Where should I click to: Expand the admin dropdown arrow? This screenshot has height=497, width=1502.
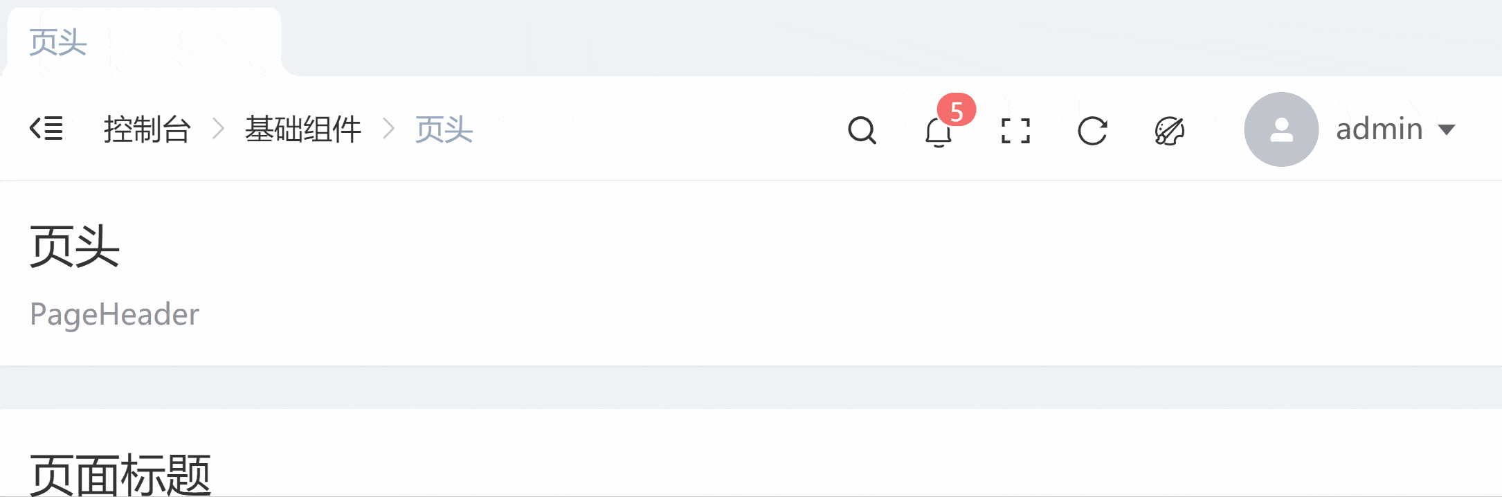1446,129
